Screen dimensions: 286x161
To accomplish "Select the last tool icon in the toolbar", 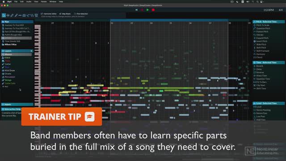I will [x=36, y=16].
